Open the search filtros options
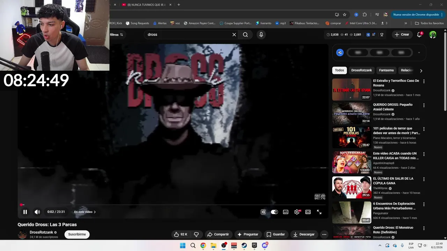 point(117,35)
